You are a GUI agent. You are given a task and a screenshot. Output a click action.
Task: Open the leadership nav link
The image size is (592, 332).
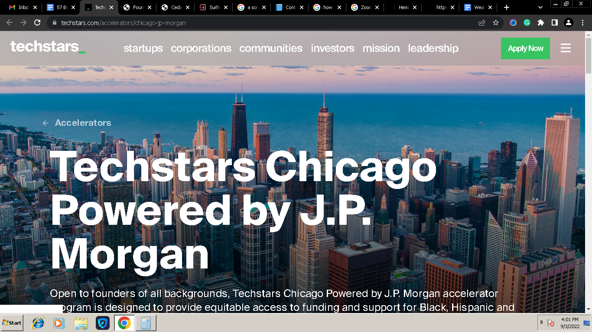433,48
